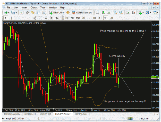The width and height of the screenshot is (161, 122).
Task: Click the Profiles icon
Action: [13, 13]
